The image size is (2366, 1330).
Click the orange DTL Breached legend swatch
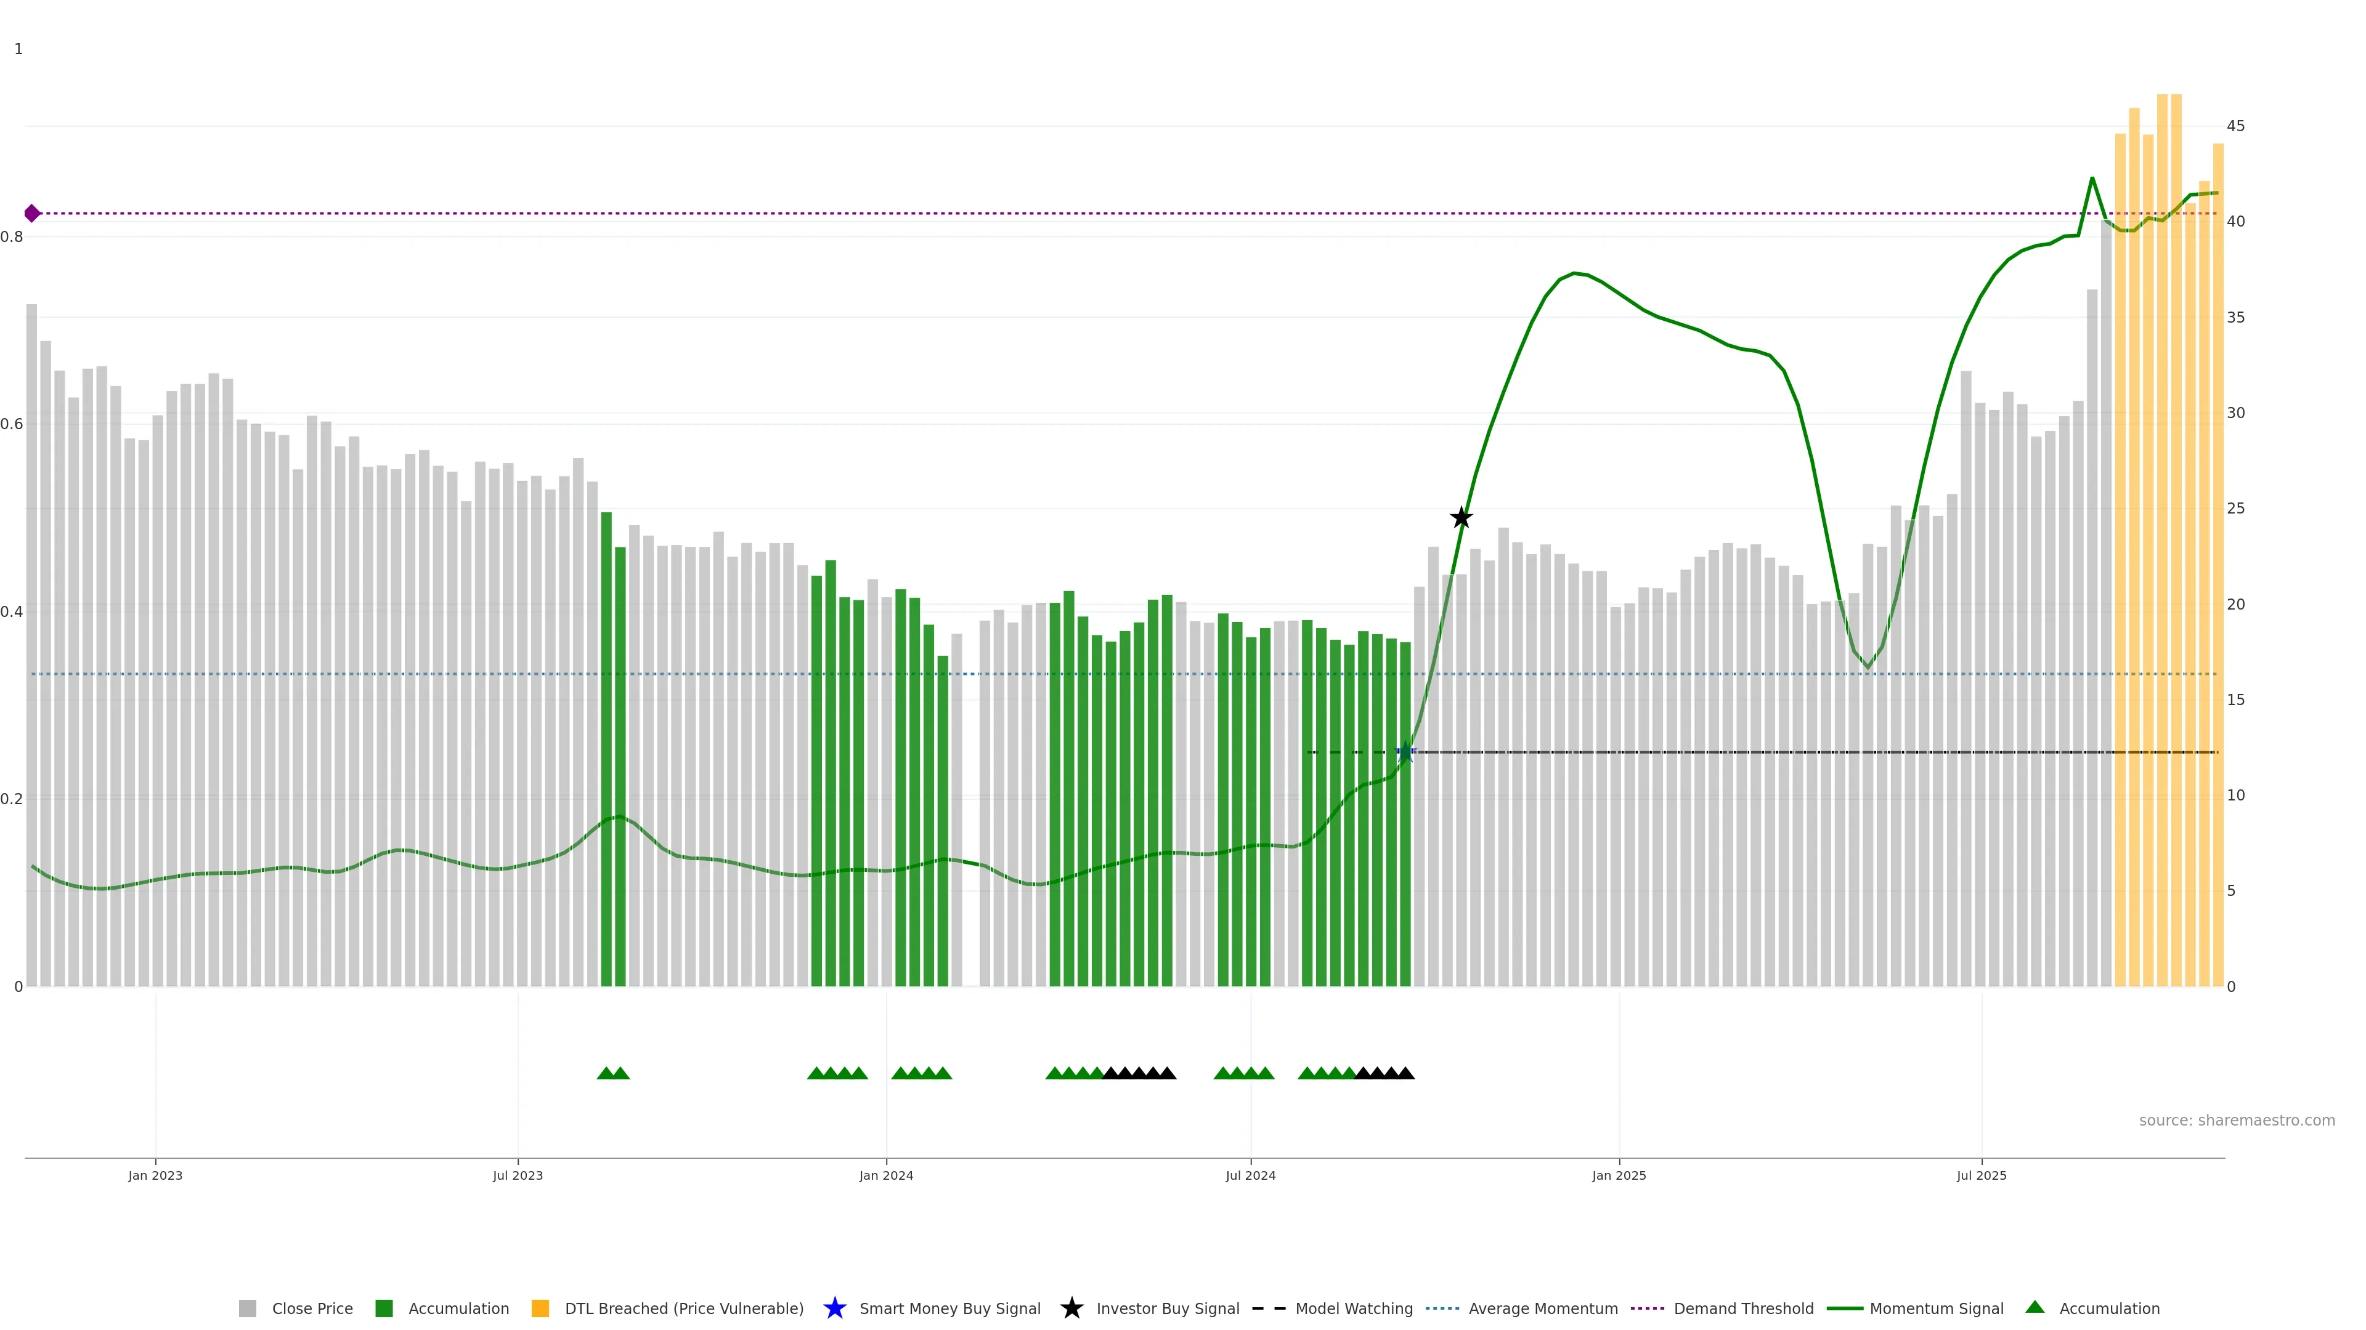point(540,1308)
